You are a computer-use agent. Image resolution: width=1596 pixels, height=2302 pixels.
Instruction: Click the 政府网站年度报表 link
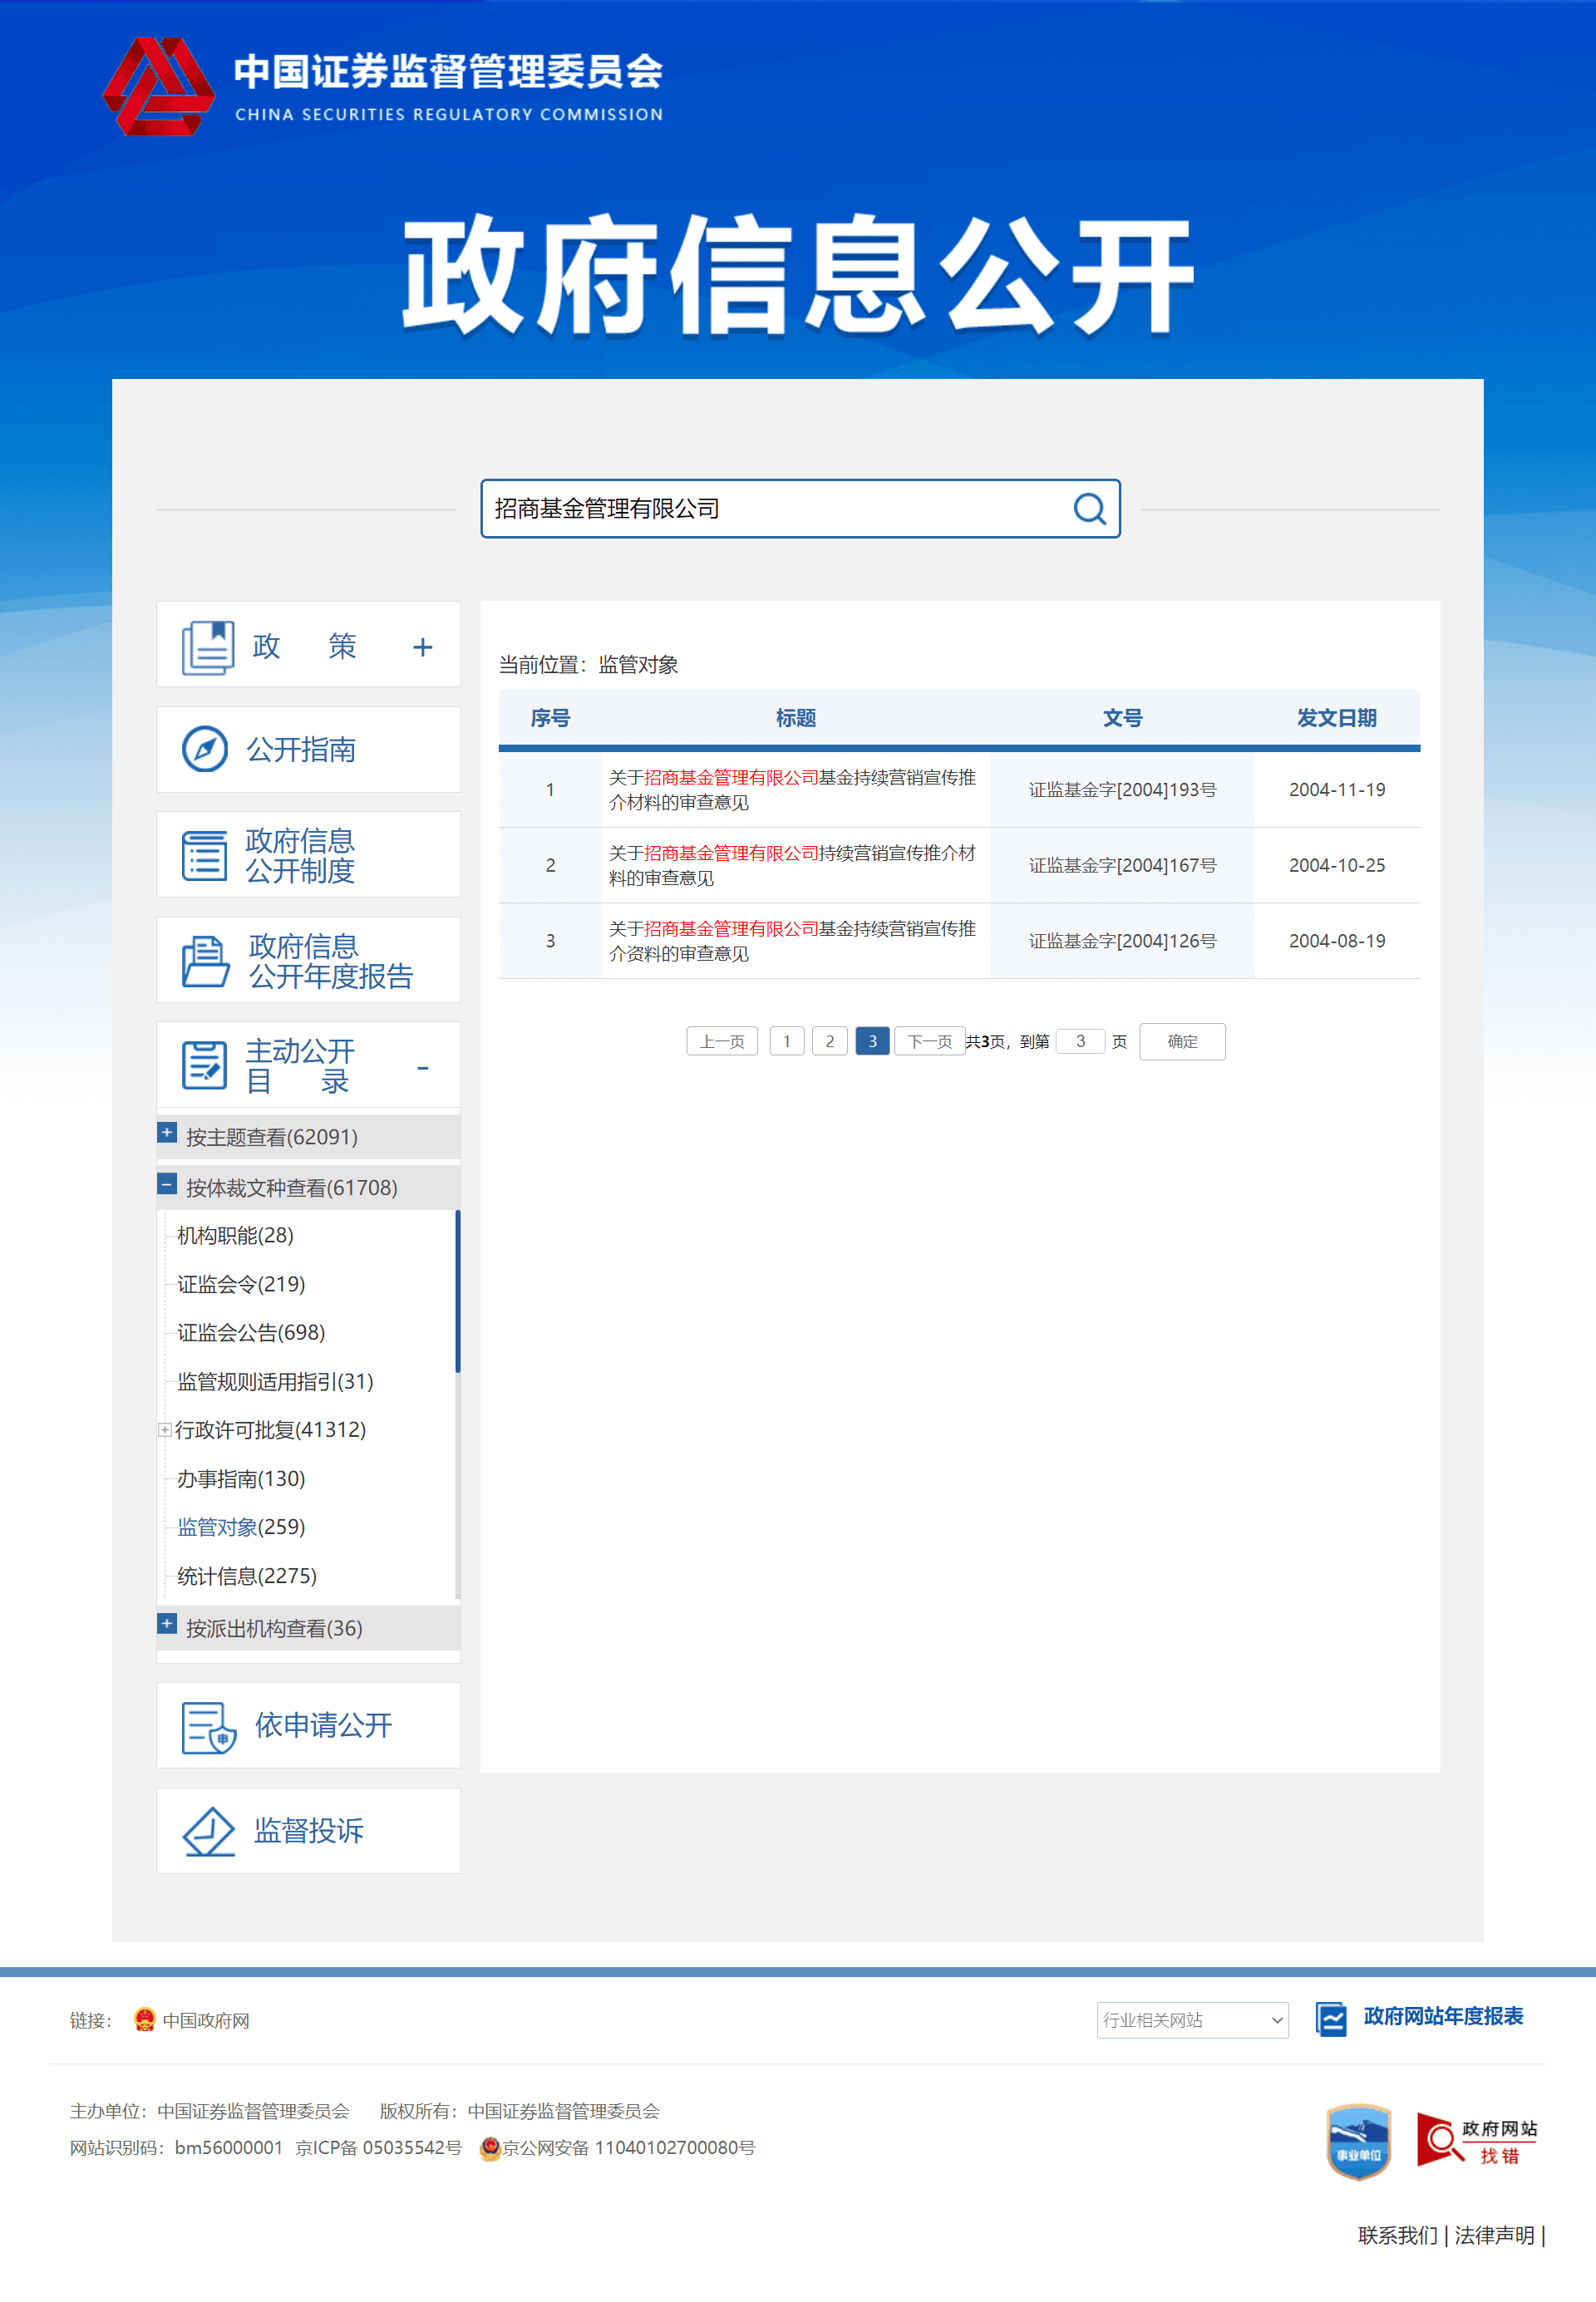click(1443, 2016)
